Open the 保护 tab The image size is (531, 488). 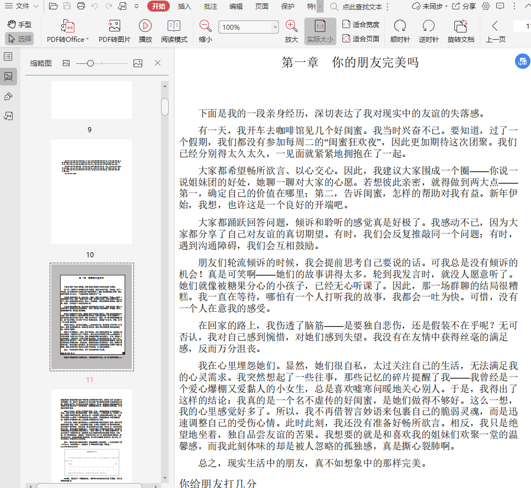287,7
